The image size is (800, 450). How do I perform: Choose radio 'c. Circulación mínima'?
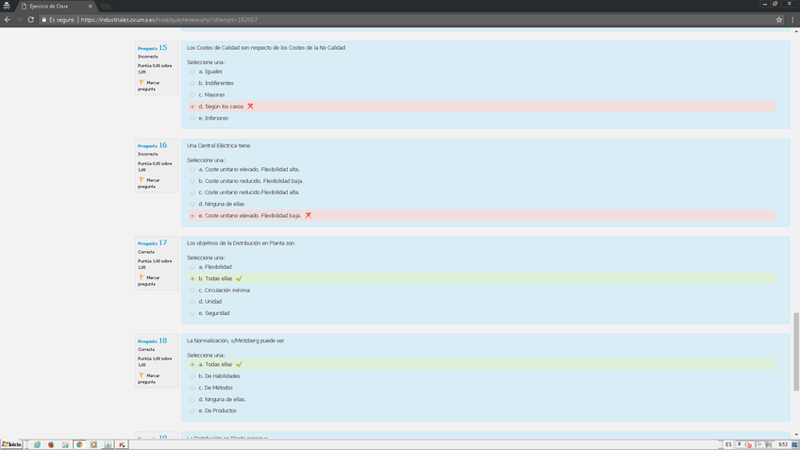tap(192, 291)
